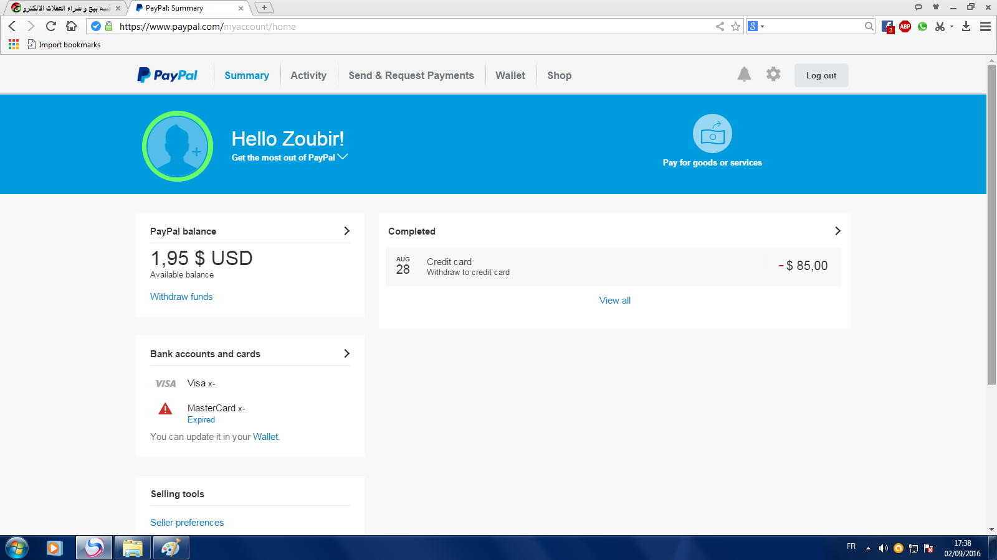Click View all transactions link
997x560 pixels.
point(615,301)
